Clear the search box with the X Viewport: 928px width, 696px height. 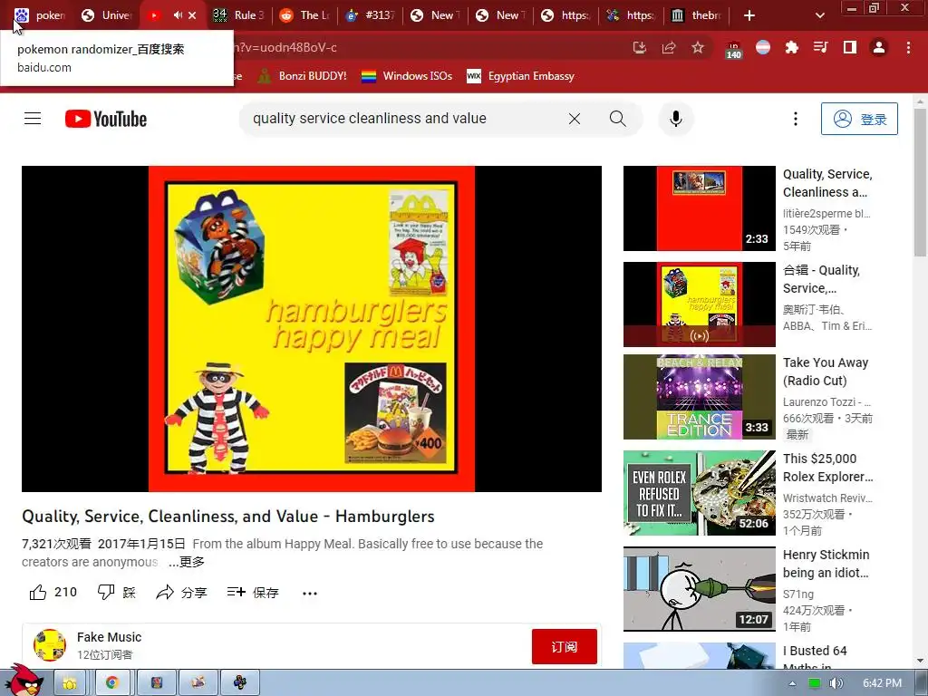click(574, 119)
